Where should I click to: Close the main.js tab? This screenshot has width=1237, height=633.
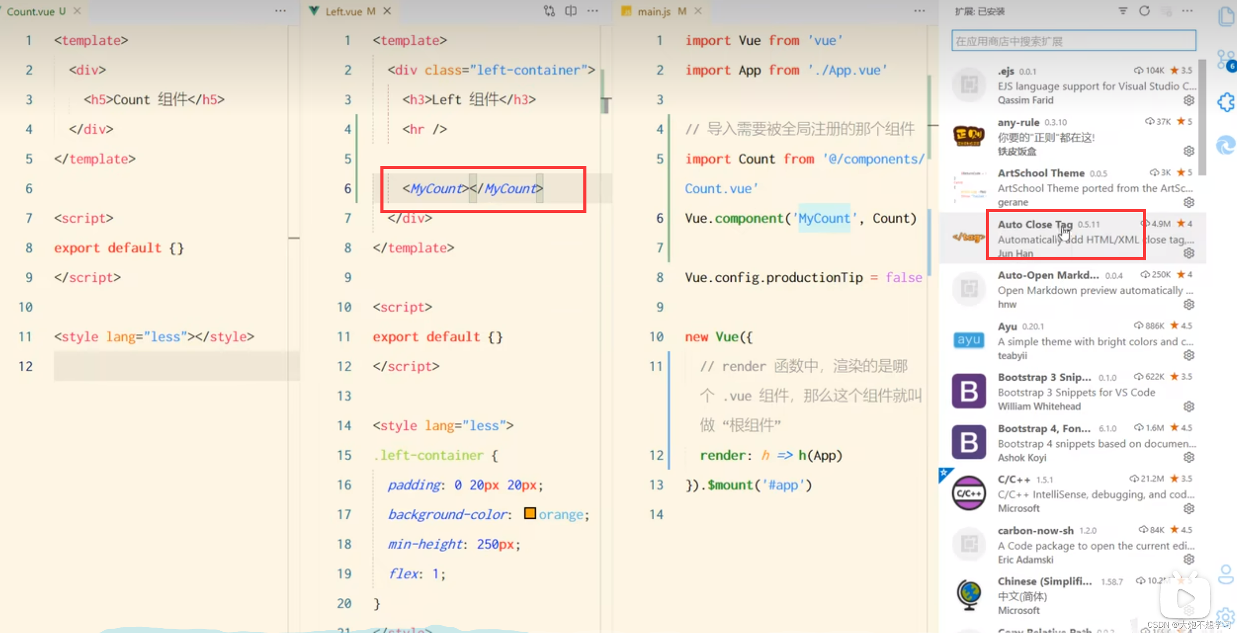click(698, 11)
